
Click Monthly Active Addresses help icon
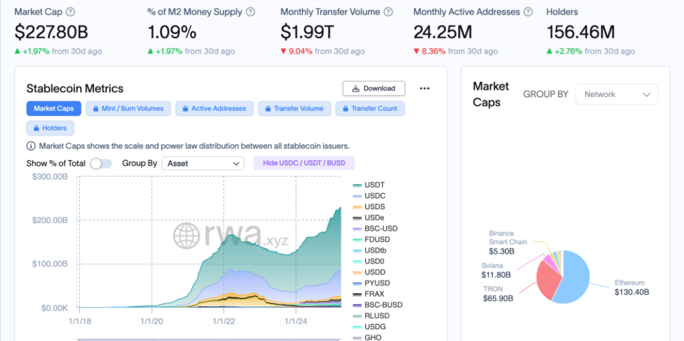[x=528, y=12]
